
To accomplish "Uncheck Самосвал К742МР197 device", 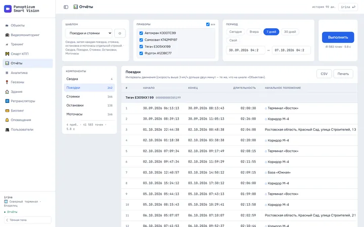I will tap(141, 40).
